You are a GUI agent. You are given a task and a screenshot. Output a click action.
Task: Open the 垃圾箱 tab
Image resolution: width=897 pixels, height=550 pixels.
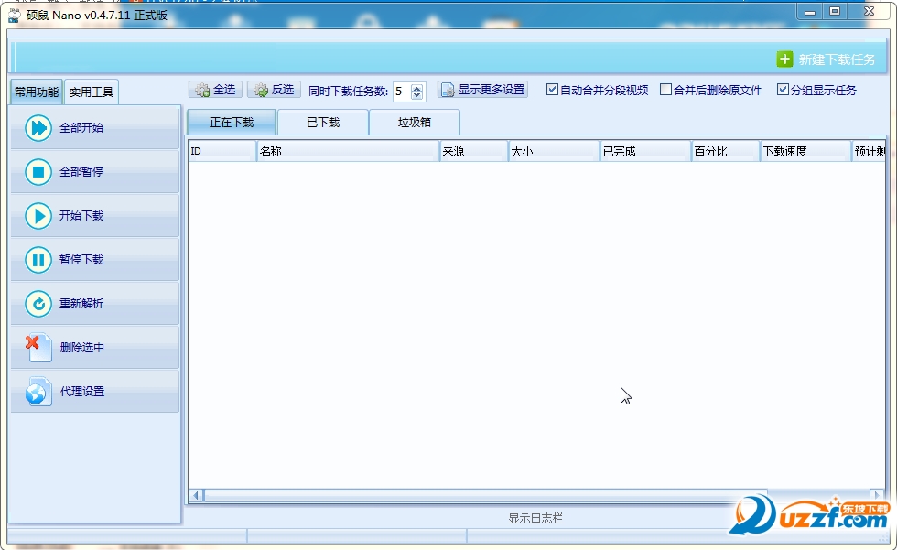[415, 123]
